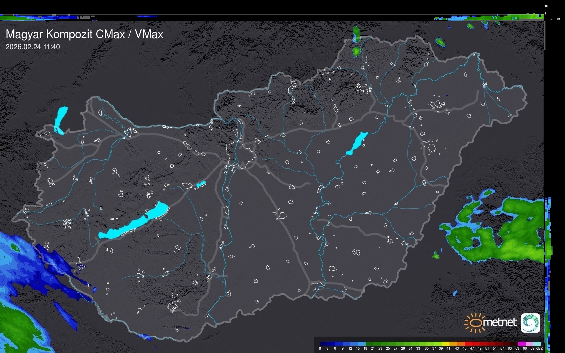The image size is (565, 353).
Task: Click the magenta 63 dBZ legend swatch
Action: pos(521,344)
